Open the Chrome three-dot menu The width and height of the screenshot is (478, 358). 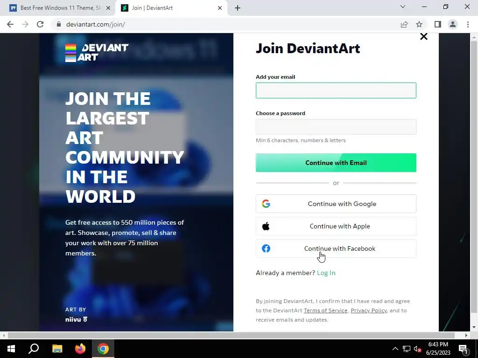pos(468,24)
